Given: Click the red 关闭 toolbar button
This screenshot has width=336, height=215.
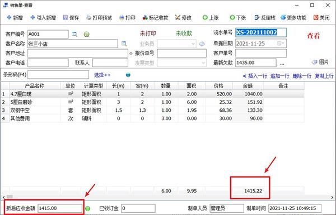Looking at the screenshot, I should tap(321, 17).
